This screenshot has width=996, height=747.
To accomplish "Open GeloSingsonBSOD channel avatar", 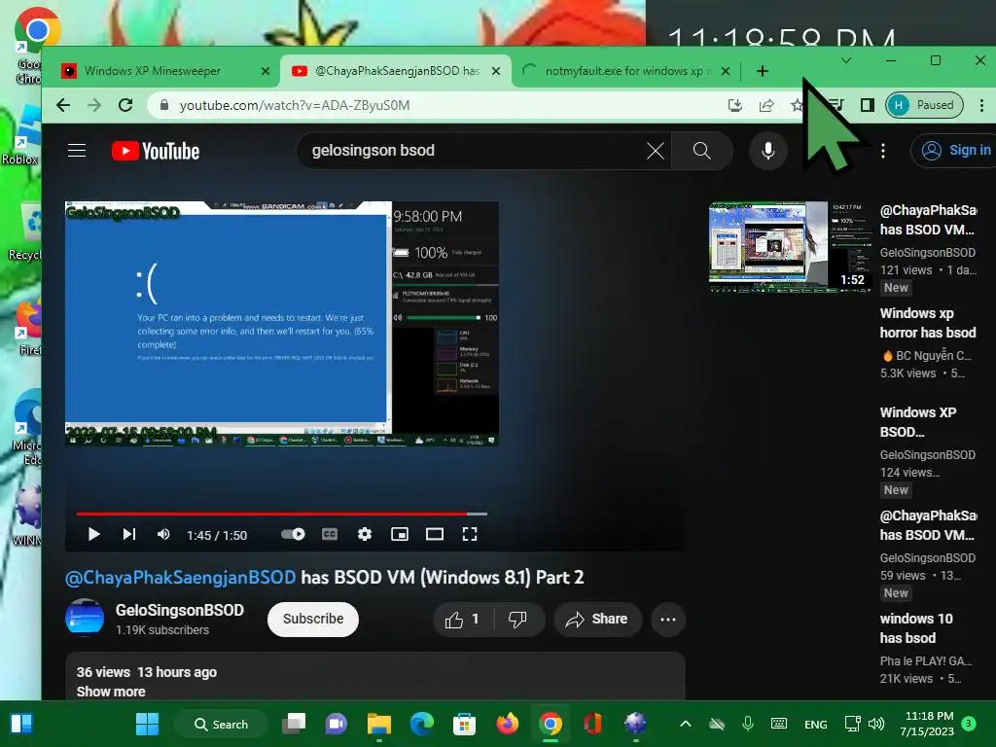I will [x=85, y=618].
